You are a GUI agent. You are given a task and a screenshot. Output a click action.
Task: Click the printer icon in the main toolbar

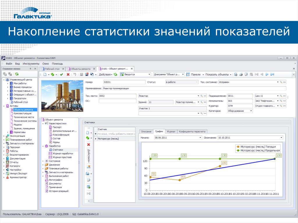pyautogui.click(x=241, y=75)
